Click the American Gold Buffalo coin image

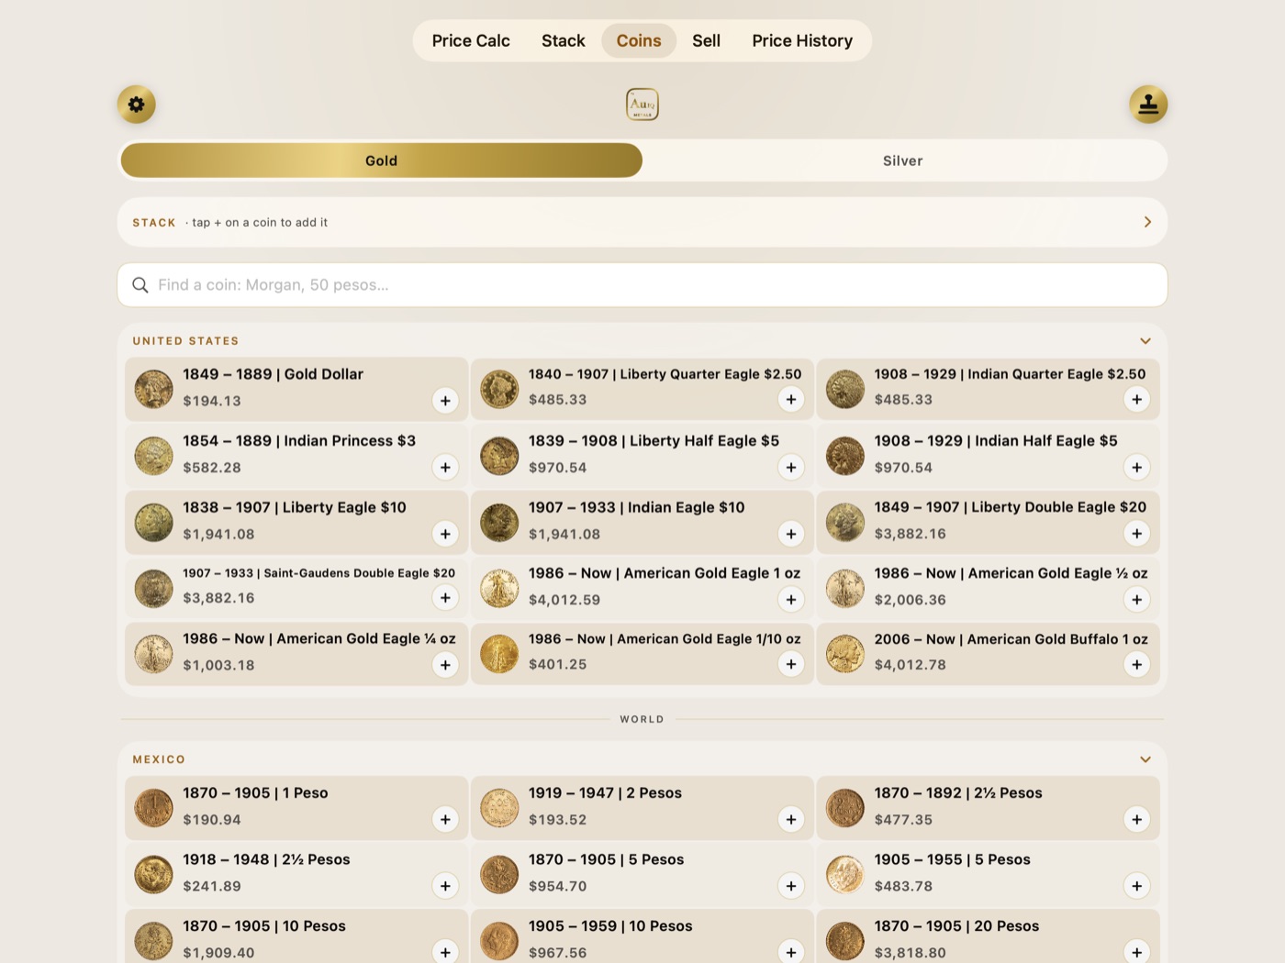[x=845, y=654]
